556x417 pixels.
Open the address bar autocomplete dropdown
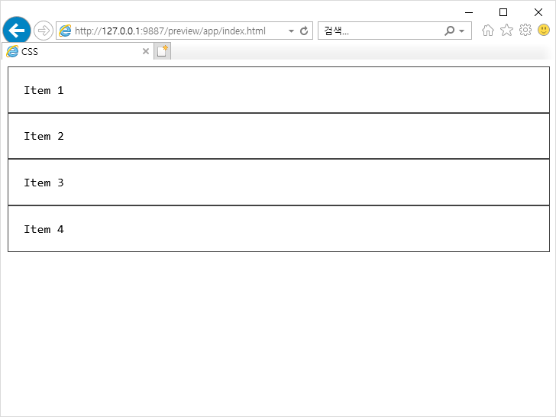tap(291, 31)
